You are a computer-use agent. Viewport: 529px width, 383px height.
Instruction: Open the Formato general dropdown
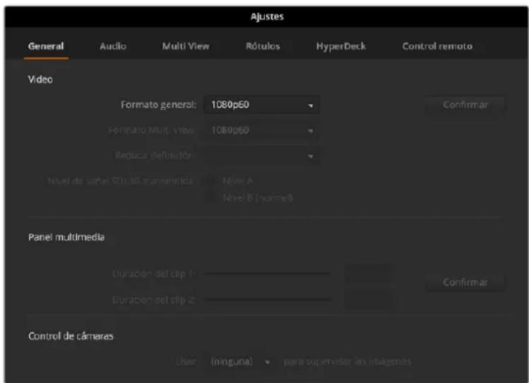click(261, 105)
